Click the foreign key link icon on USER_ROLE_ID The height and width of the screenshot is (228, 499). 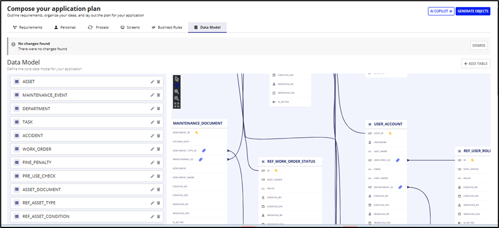pyautogui.click(x=398, y=160)
